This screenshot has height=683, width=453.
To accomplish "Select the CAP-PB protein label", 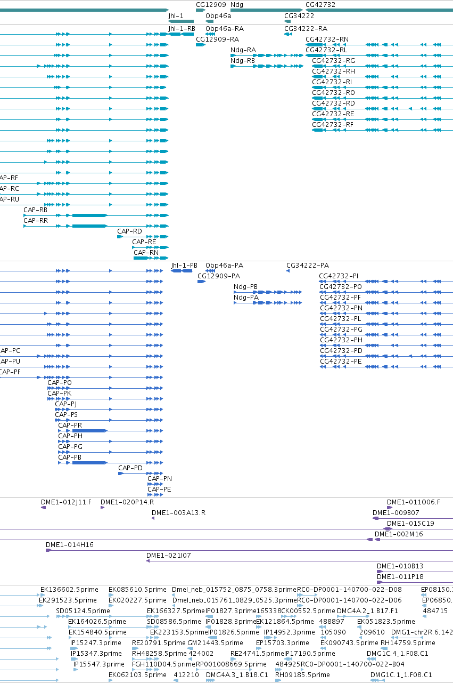I will 70,457.
